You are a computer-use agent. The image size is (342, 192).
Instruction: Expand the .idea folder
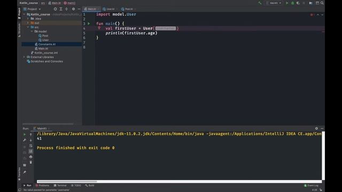pos(28,19)
